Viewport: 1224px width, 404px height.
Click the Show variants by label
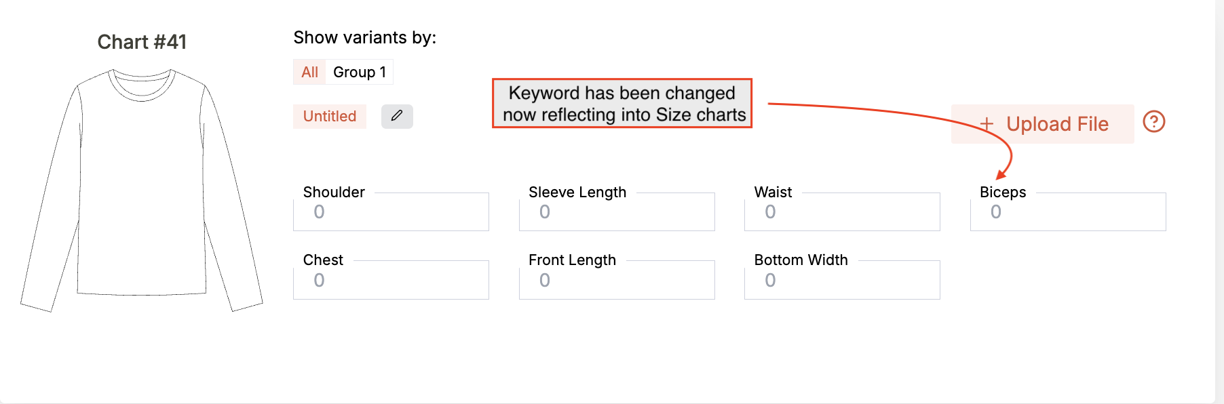pyautogui.click(x=364, y=37)
